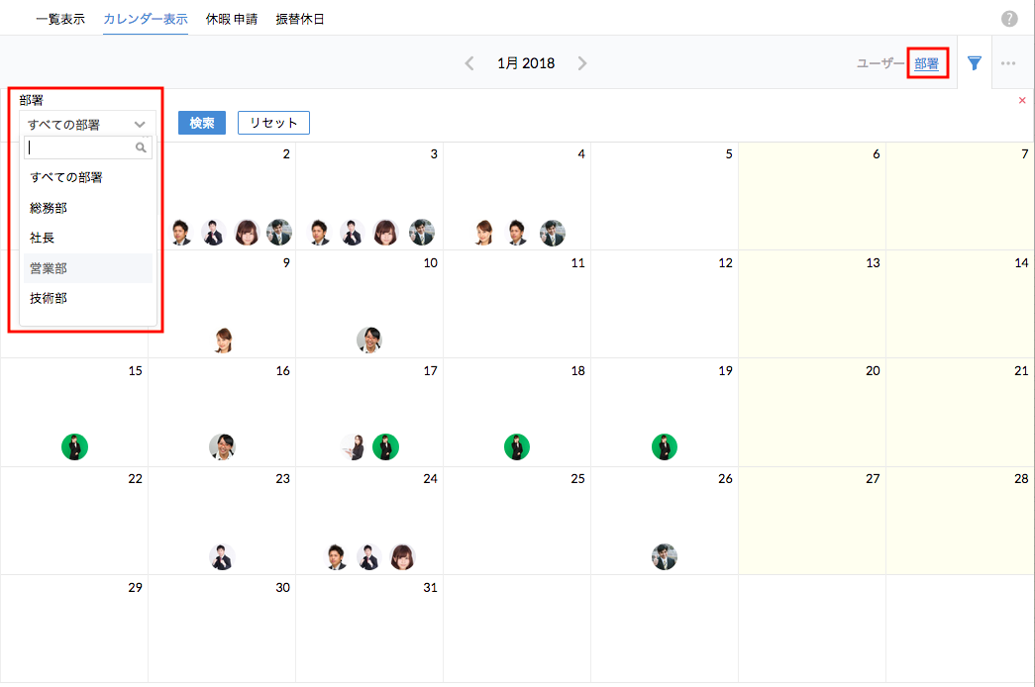The image size is (1035, 687).
Task: Click the avatar on January 26
Action: click(665, 556)
